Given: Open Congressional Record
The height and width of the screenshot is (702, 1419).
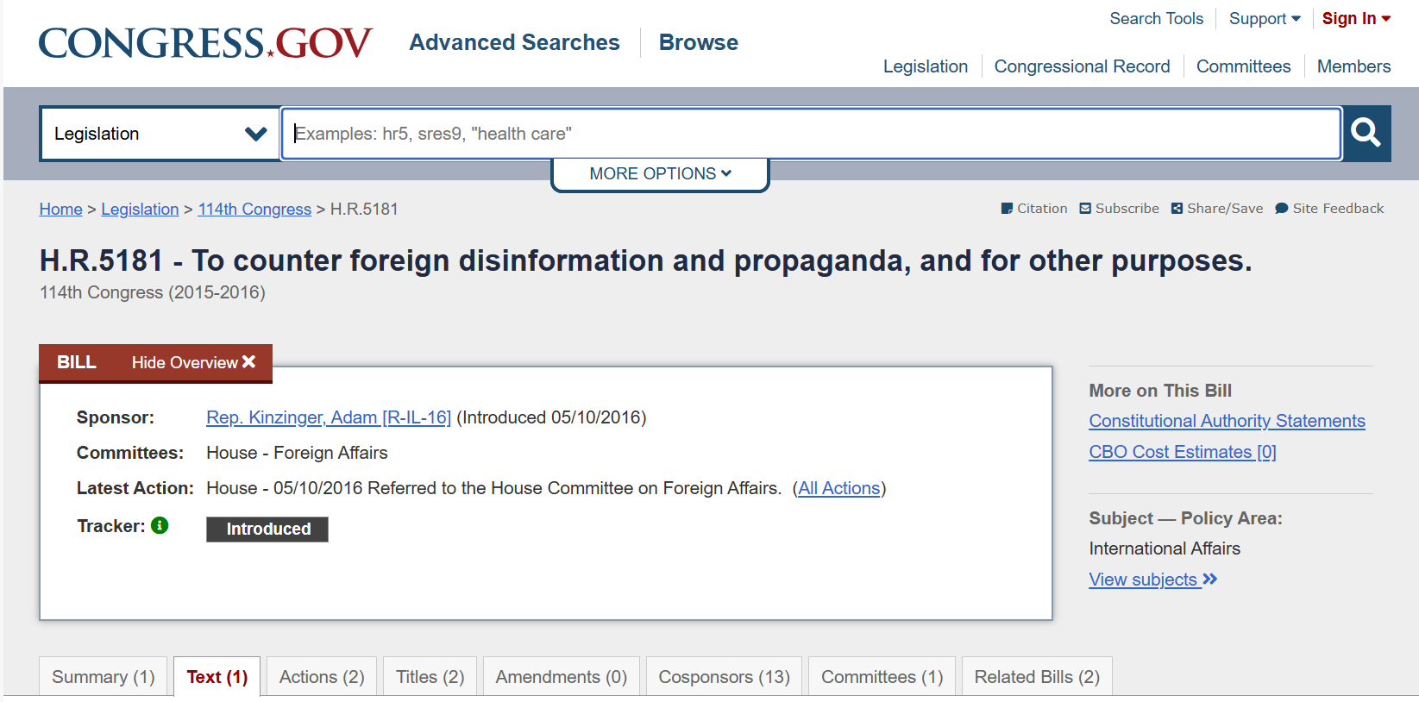Looking at the screenshot, I should (x=1083, y=66).
